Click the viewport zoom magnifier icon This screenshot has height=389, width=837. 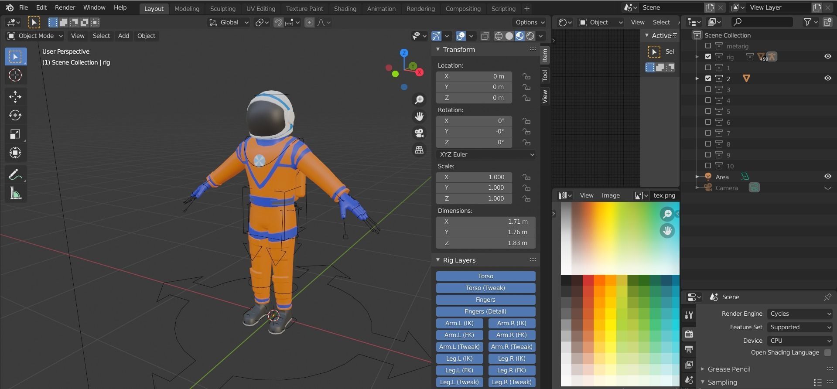click(x=419, y=100)
